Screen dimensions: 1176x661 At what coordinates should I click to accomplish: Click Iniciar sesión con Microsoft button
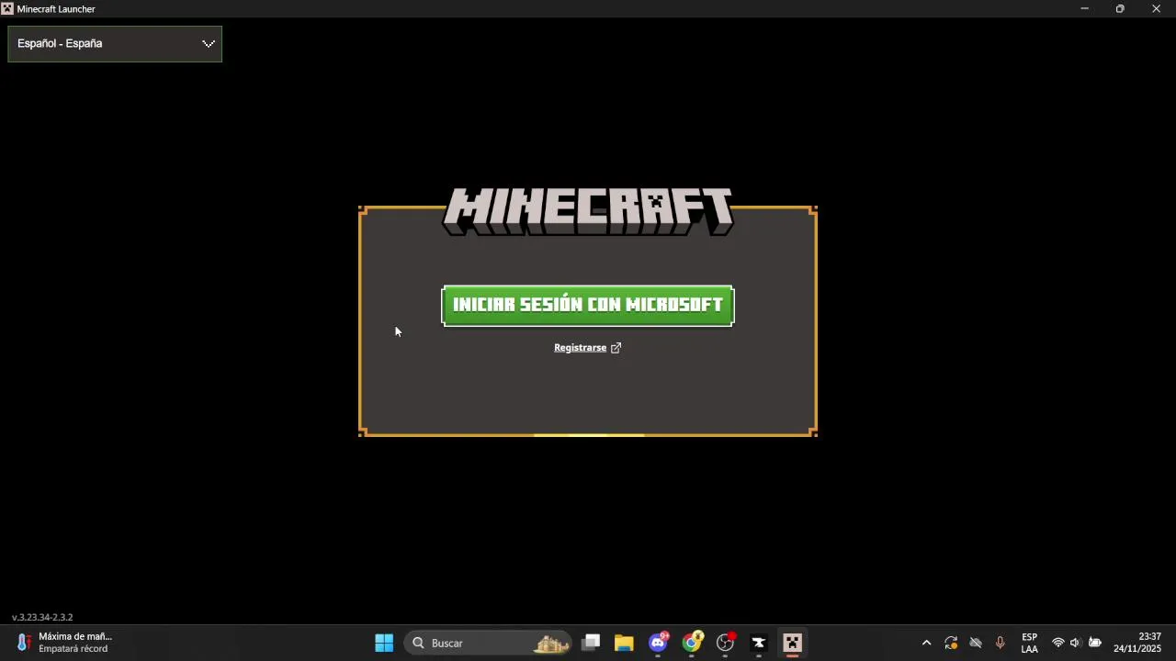588,306
